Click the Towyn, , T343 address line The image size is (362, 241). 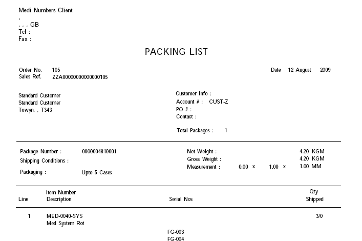[x=35, y=110]
